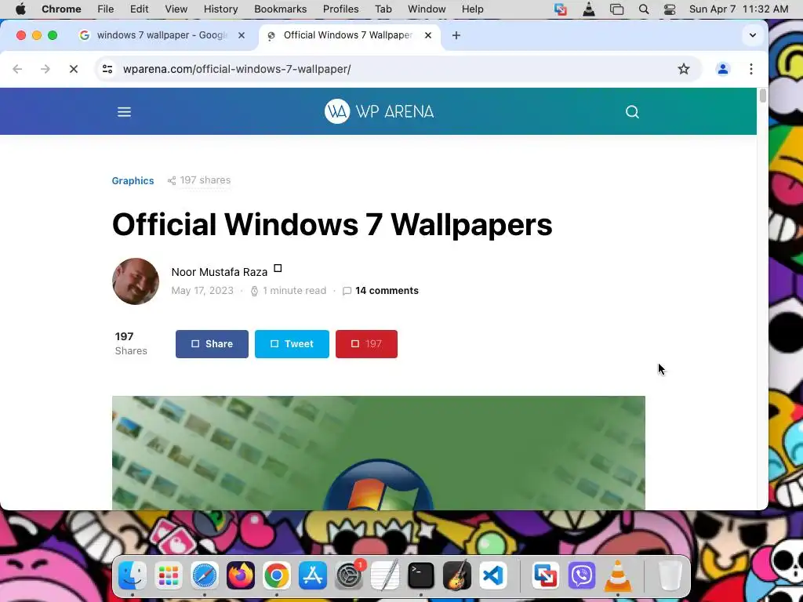Click the icon beside the author name
The image size is (803, 602).
[x=278, y=268]
